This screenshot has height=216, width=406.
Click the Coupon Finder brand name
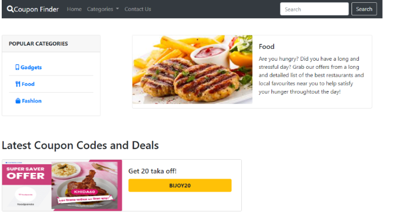(x=36, y=9)
